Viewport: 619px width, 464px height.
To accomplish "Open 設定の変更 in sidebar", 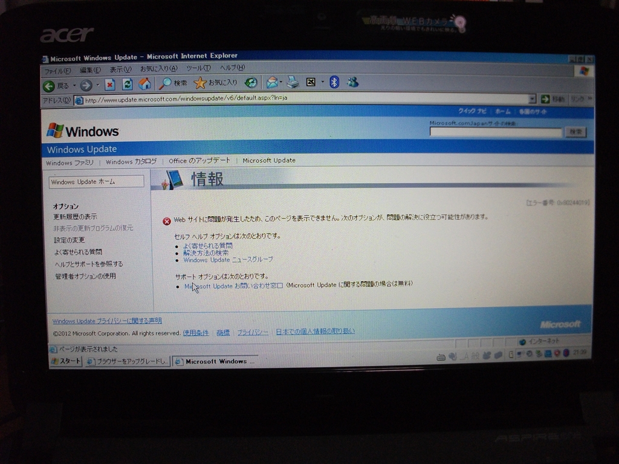I will tap(69, 240).
